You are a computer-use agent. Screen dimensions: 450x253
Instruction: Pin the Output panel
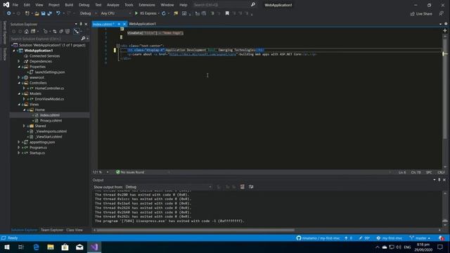coord(439,180)
